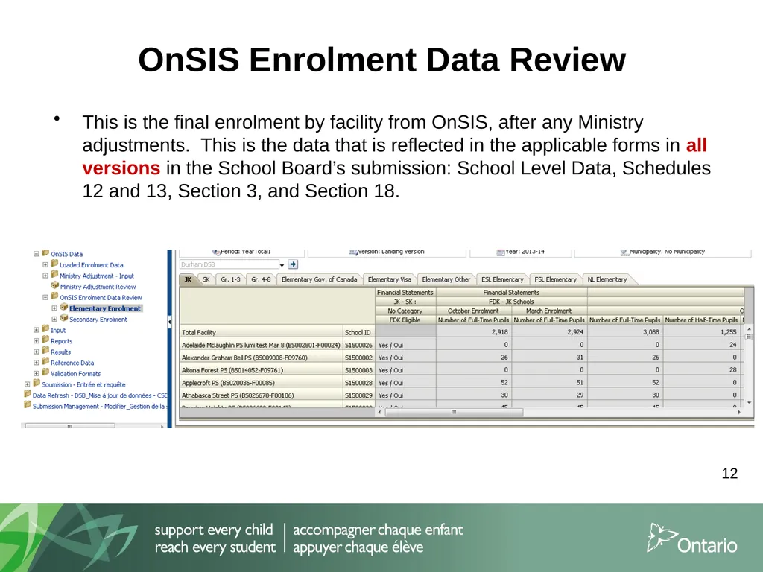The height and width of the screenshot is (572, 763).
Task: Click the Durham DSB input field
Action: pyautogui.click(x=229, y=264)
